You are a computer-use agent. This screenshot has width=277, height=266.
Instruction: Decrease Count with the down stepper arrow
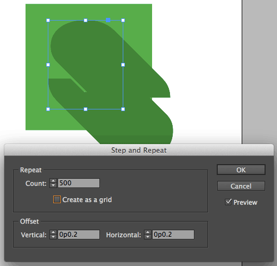[53, 185]
